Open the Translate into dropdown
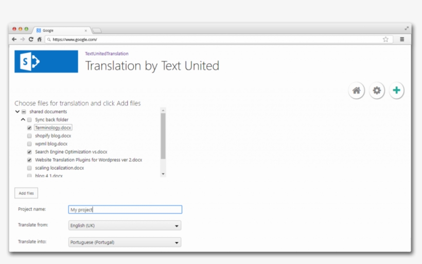This screenshot has width=422, height=264. 125,242
